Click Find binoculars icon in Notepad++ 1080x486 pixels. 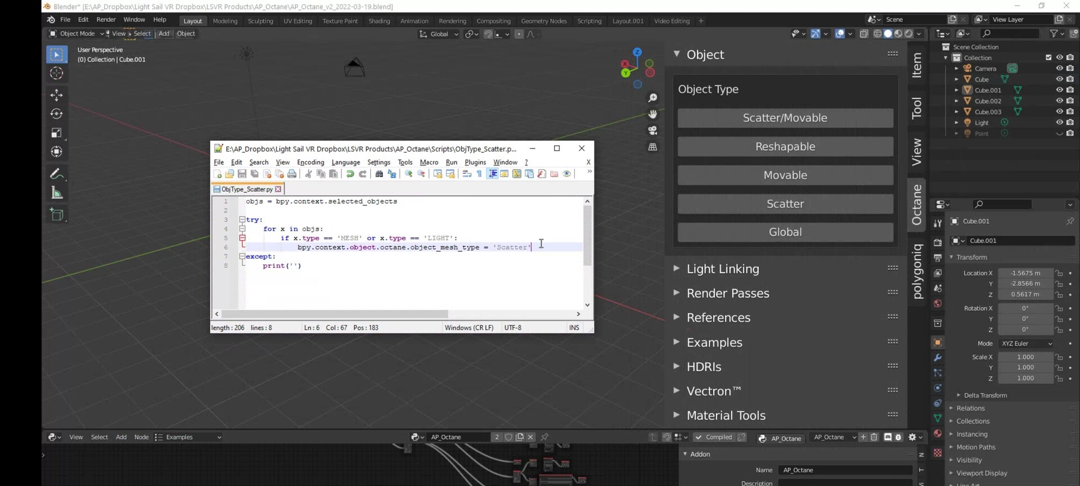point(379,174)
